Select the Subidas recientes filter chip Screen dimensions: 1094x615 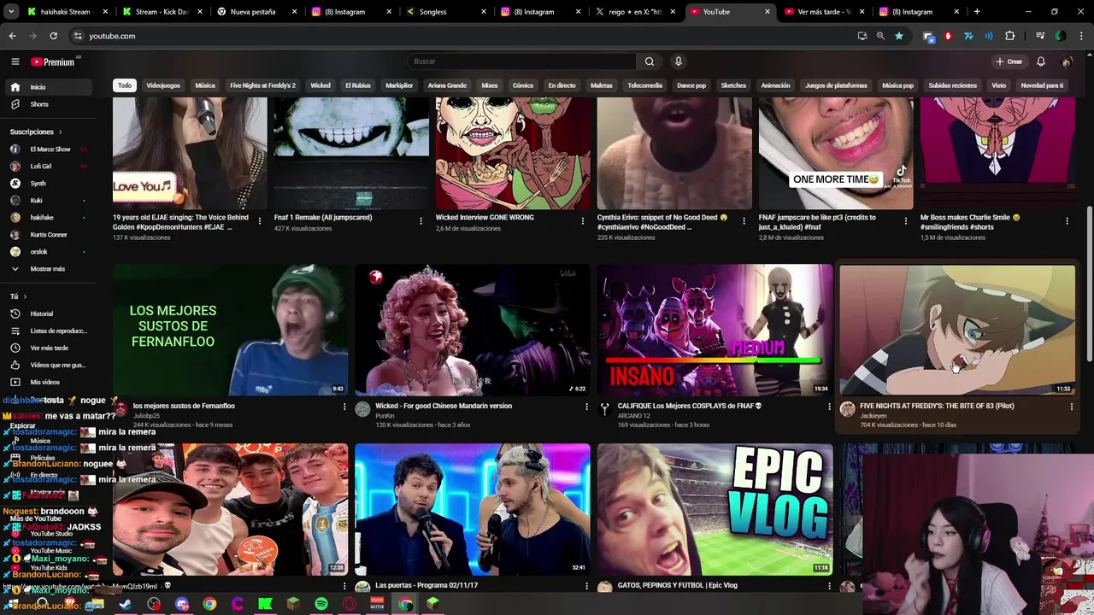point(952,85)
